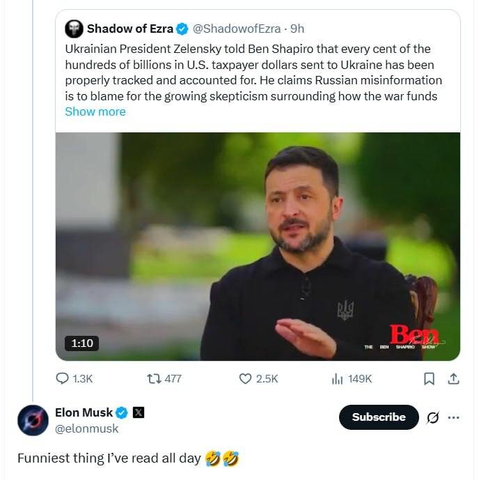The width and height of the screenshot is (479, 480).
Task: Open the three-dot more options menu
Action: coord(454,417)
